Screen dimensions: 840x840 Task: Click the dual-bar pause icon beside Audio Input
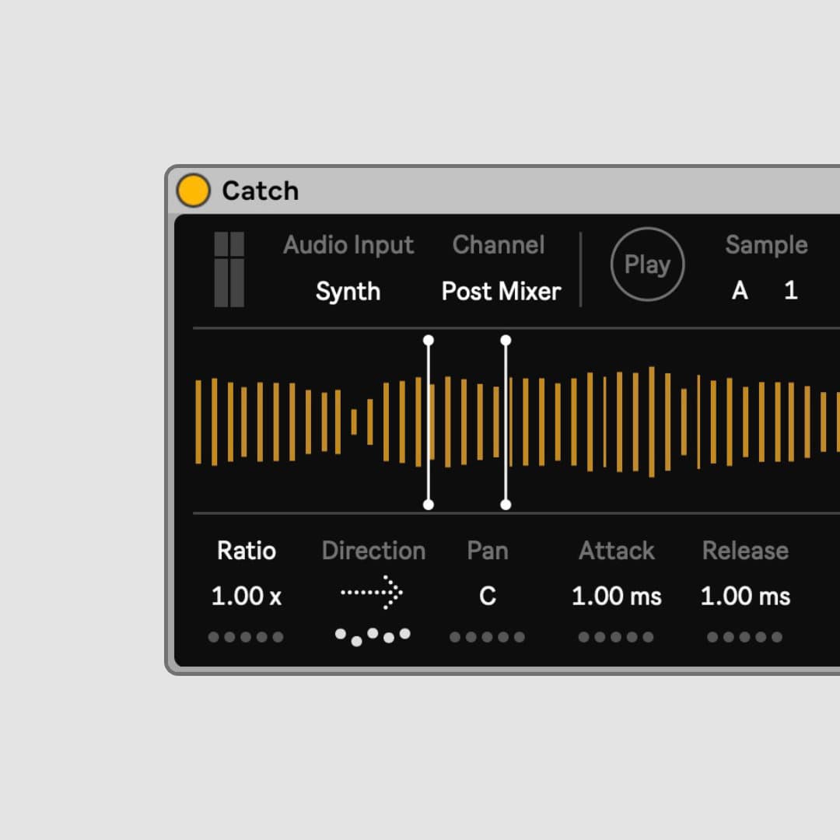229,268
